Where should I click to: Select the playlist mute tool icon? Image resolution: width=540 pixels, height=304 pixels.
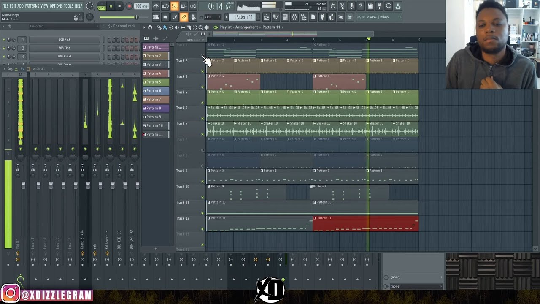pyautogui.click(x=177, y=27)
